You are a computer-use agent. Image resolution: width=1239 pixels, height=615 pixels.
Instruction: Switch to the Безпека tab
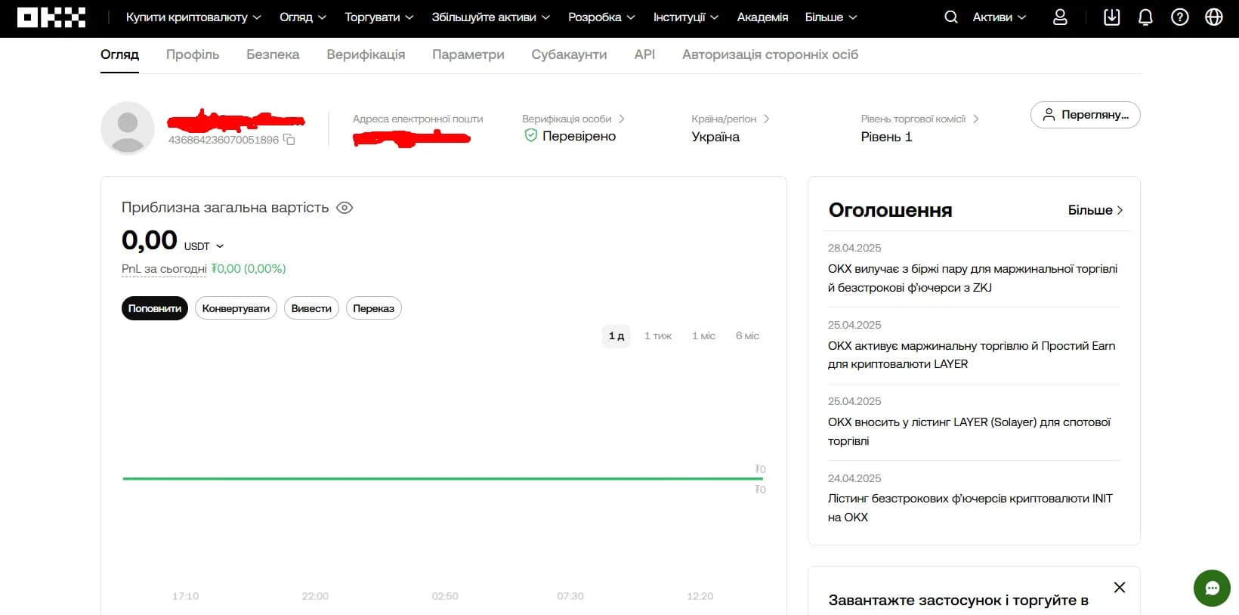click(273, 54)
